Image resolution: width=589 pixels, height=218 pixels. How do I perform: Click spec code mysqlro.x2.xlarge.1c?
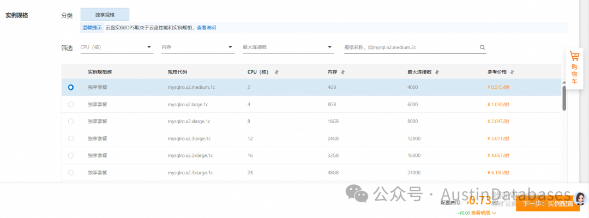(x=189, y=122)
